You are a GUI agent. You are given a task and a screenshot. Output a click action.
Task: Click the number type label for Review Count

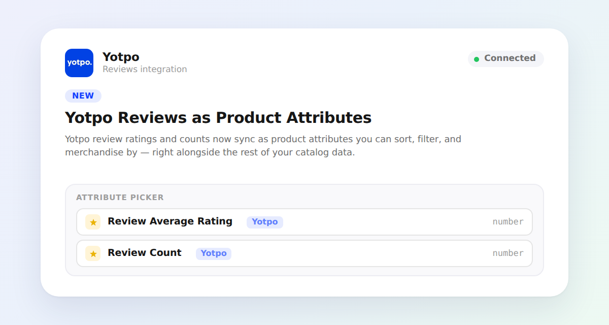508,253
